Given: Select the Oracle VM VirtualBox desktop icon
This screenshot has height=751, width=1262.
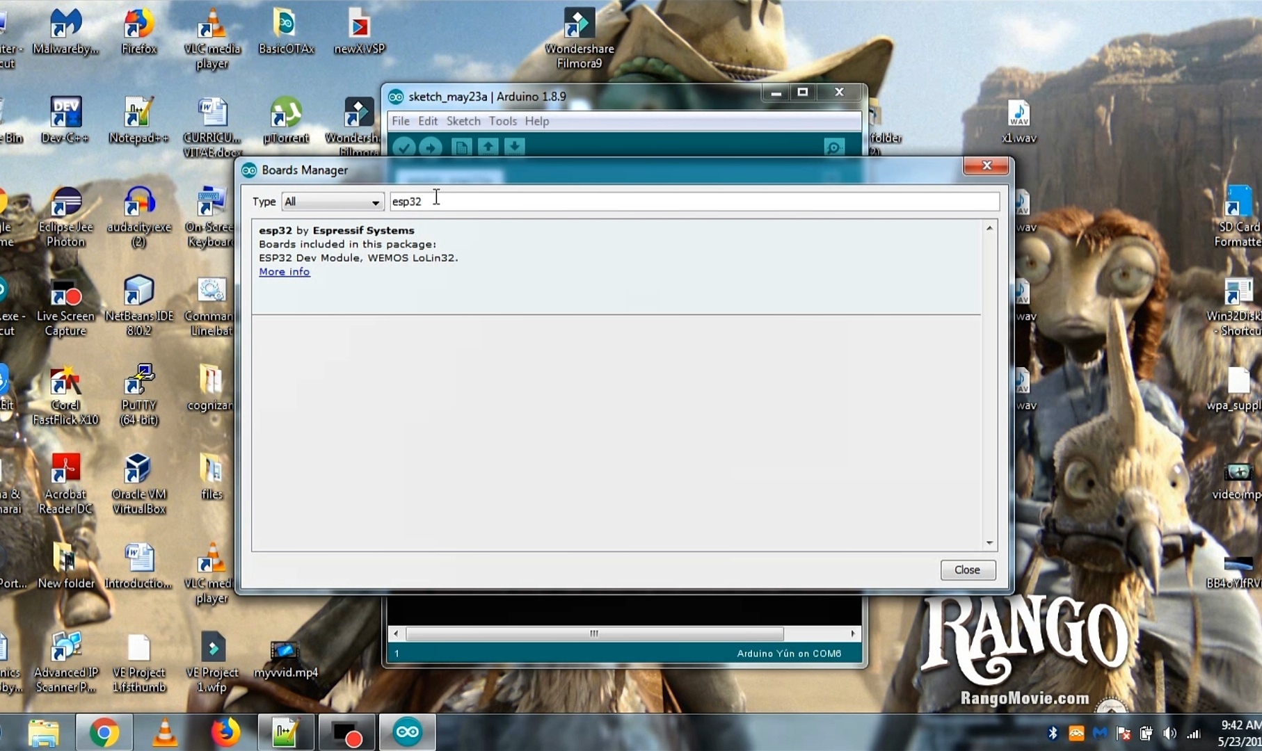Looking at the screenshot, I should 138,485.
